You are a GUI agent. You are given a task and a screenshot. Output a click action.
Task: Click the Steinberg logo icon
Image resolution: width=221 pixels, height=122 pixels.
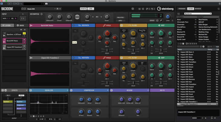pyautogui.click(x=159, y=9)
